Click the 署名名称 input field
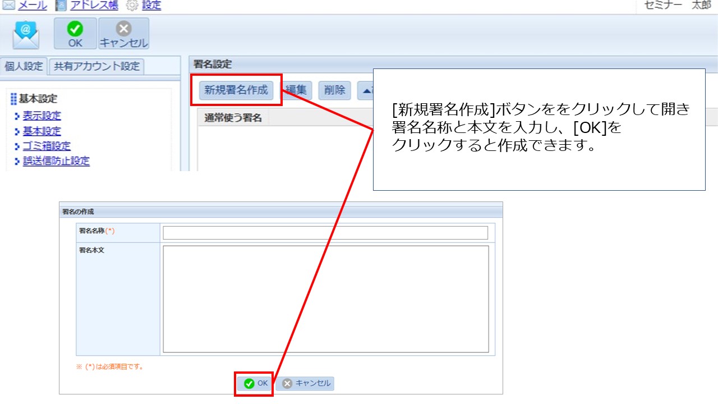Screen dimensions: 718x404 325,233
